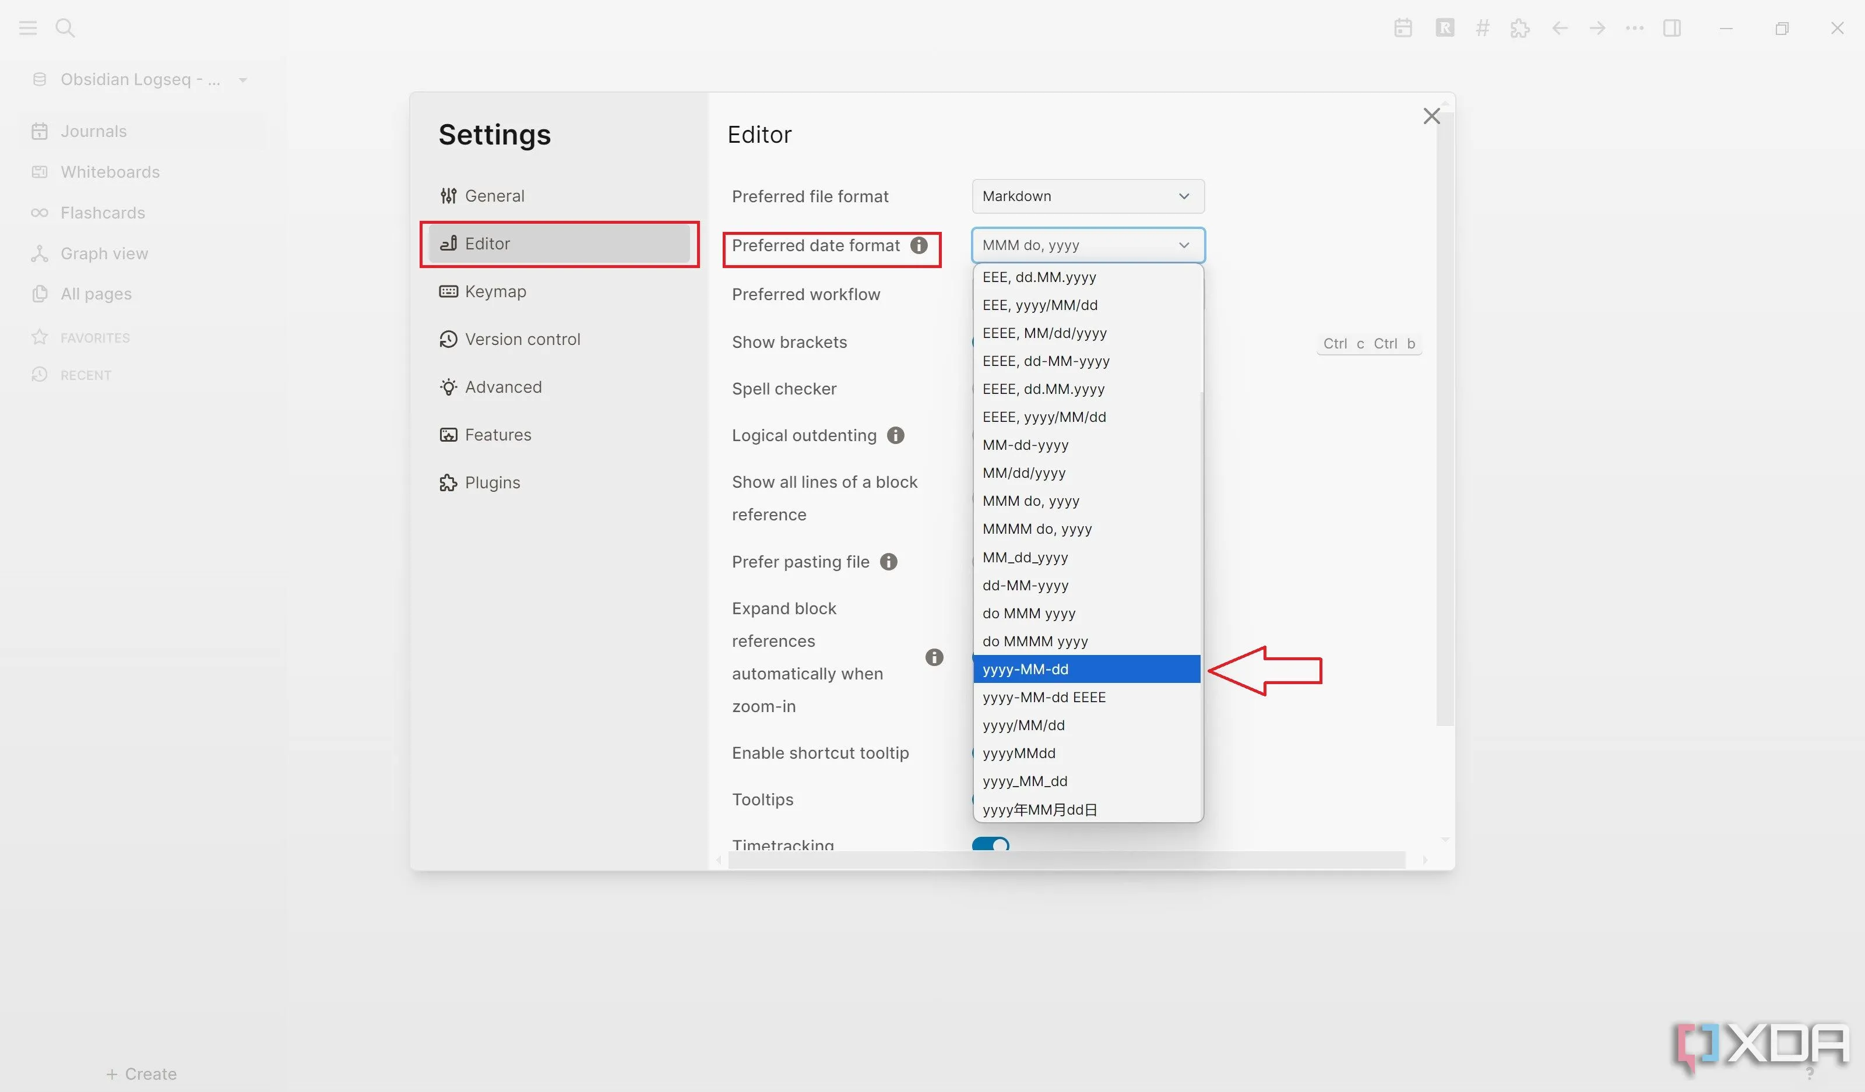The height and width of the screenshot is (1092, 1865).
Task: Toggle the Timetracking switch
Action: click(991, 844)
